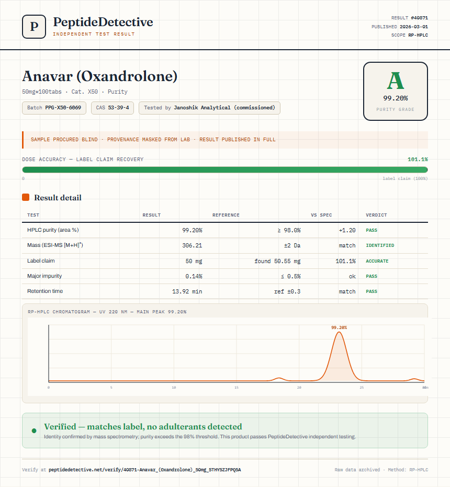This screenshot has height=487, width=450.
Task: Click the ref ±0.3 reference cell
Action: [287, 291]
